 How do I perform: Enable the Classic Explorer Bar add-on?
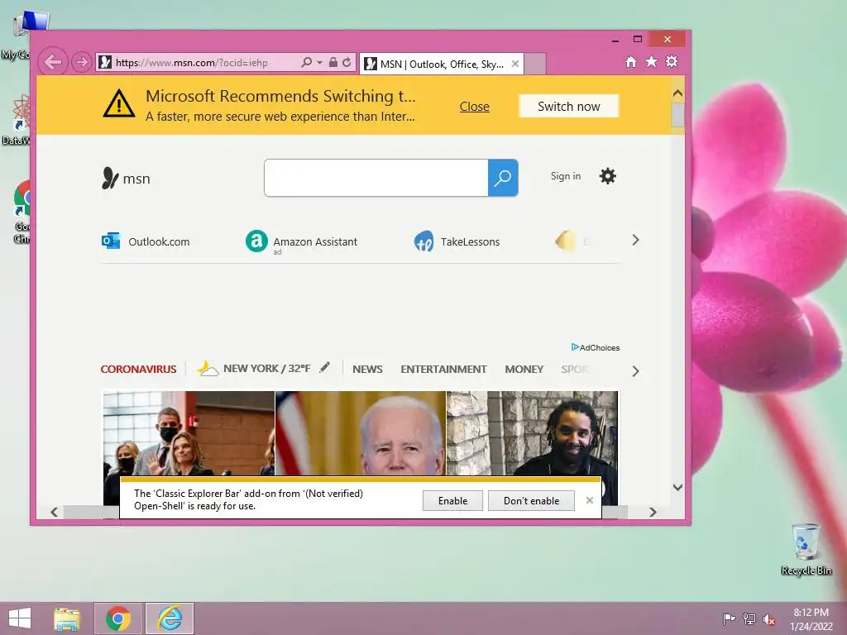click(452, 500)
